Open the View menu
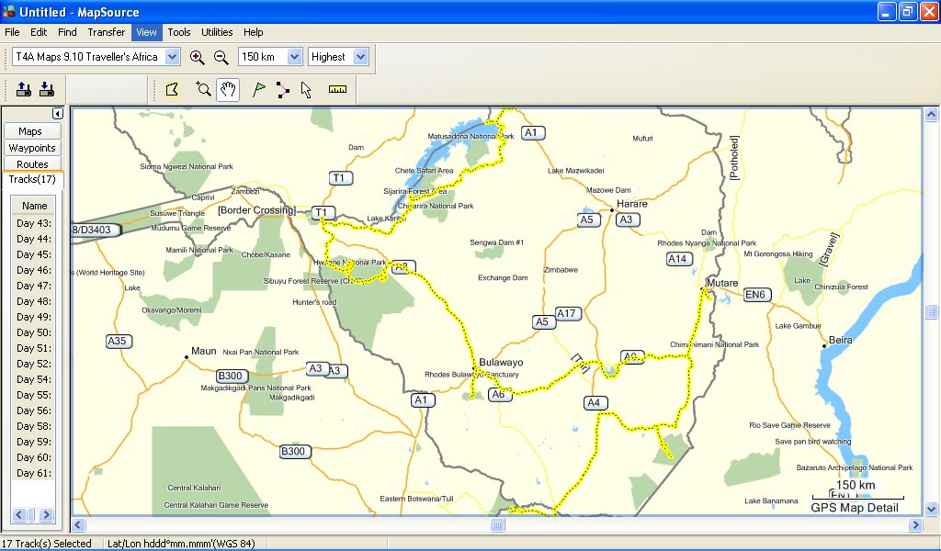The width and height of the screenshot is (941, 551). [146, 32]
